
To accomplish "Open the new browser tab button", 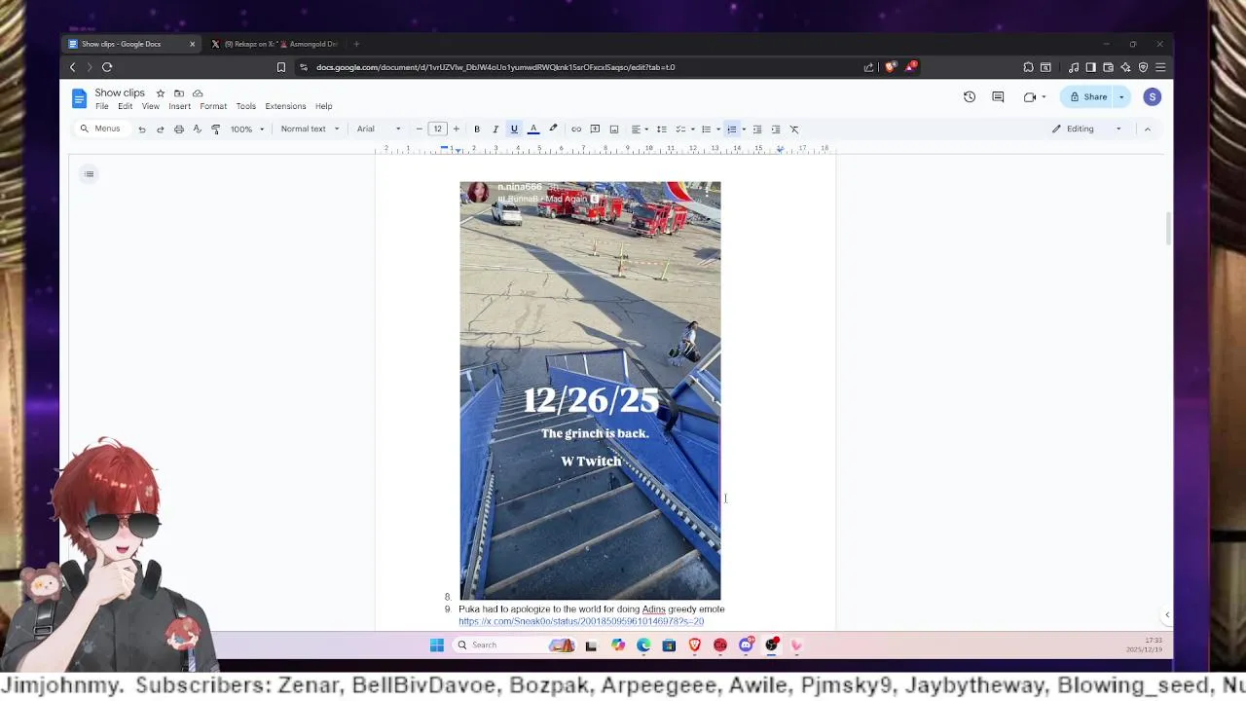I will (x=356, y=44).
